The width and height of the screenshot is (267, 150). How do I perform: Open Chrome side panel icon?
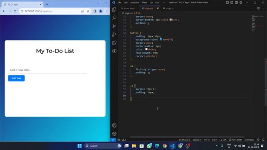point(95,11)
